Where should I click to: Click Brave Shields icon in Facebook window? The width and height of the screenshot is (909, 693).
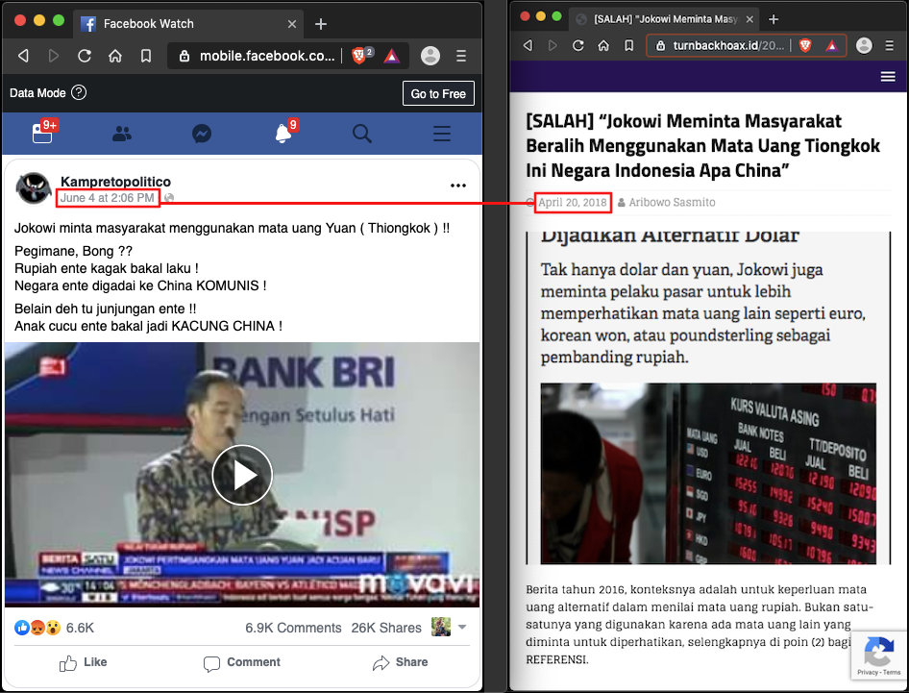[x=360, y=57]
